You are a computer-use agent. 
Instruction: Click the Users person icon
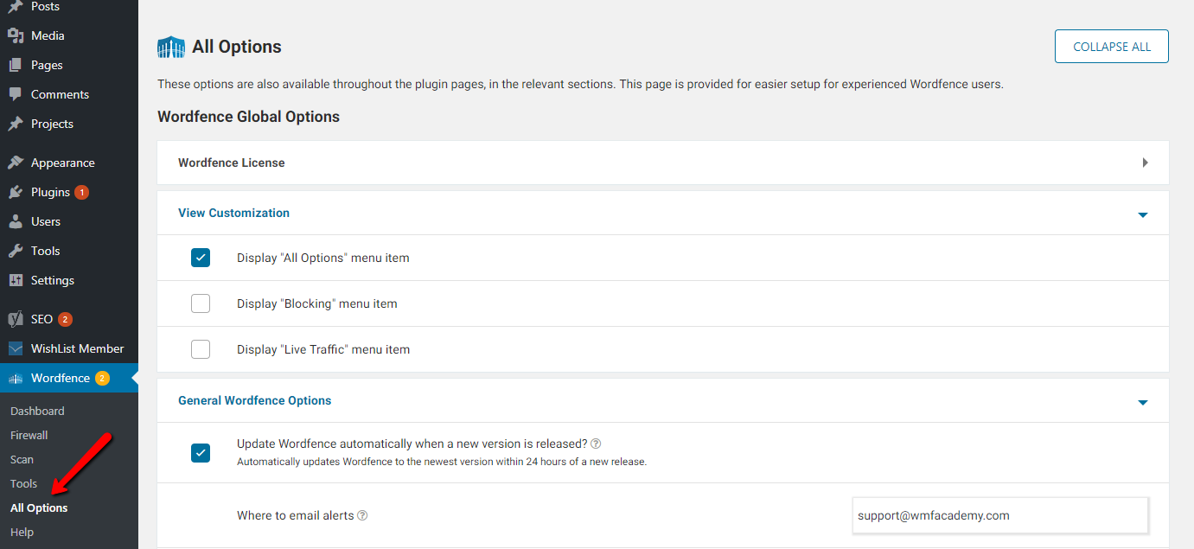tap(16, 221)
